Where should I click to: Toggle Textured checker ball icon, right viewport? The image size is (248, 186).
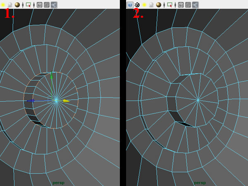pos(137,5)
